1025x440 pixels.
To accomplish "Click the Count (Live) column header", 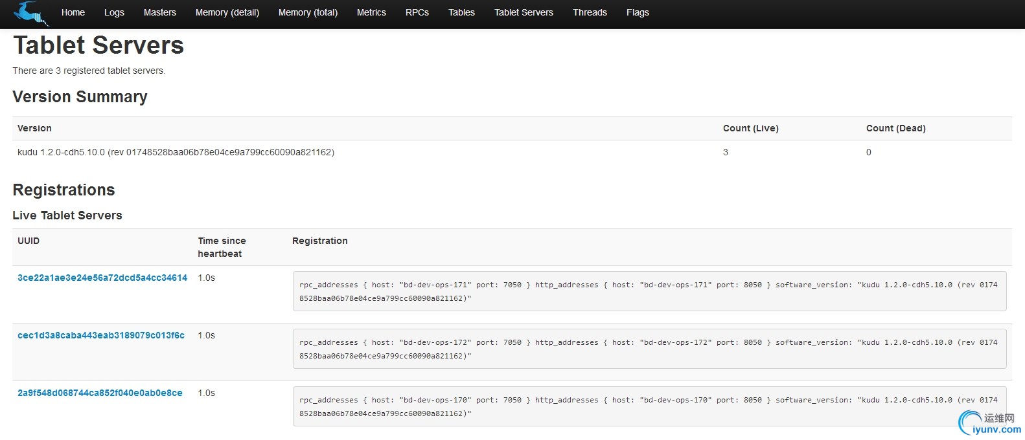I will click(x=751, y=128).
